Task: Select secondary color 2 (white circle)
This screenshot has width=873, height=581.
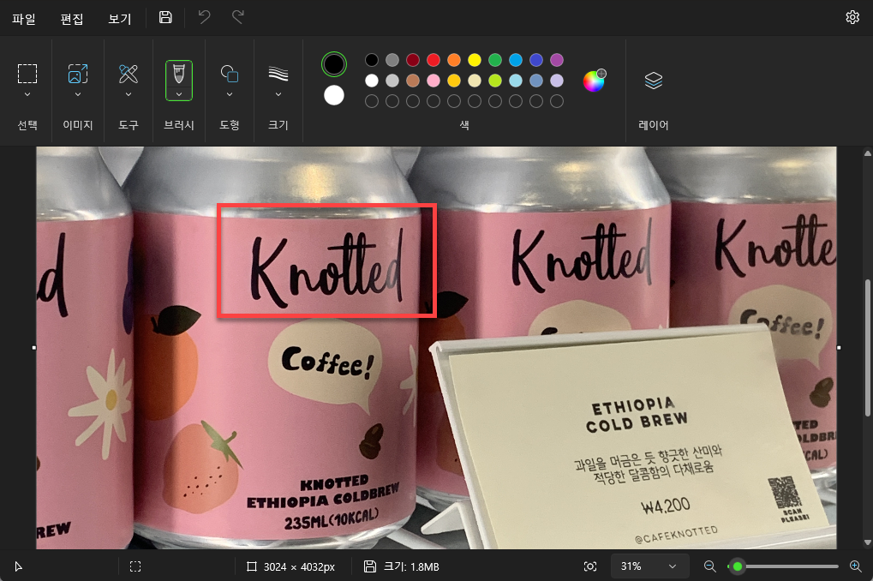Action: coord(334,95)
